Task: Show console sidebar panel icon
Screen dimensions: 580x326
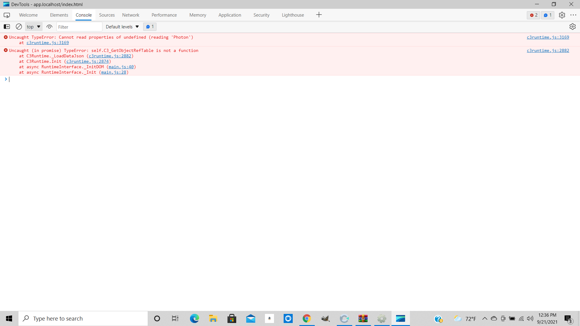Action: (7, 27)
